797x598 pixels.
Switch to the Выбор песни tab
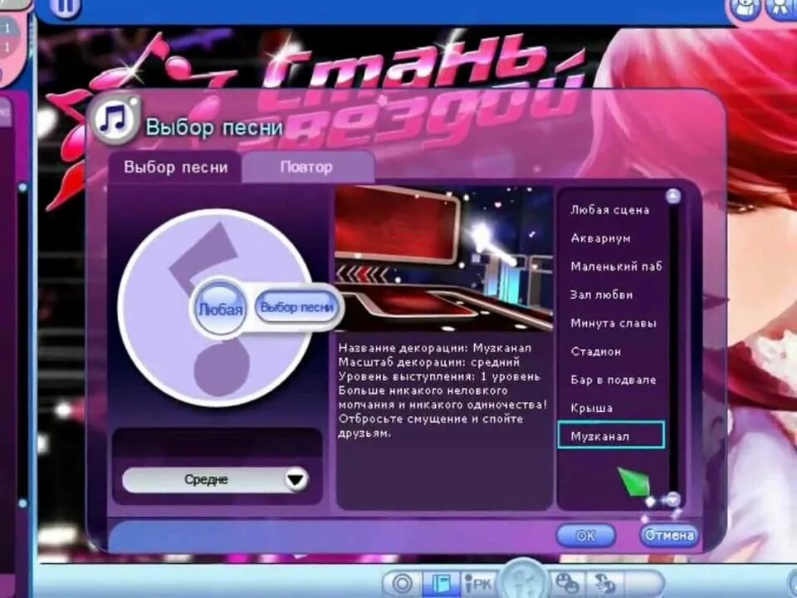(x=175, y=167)
